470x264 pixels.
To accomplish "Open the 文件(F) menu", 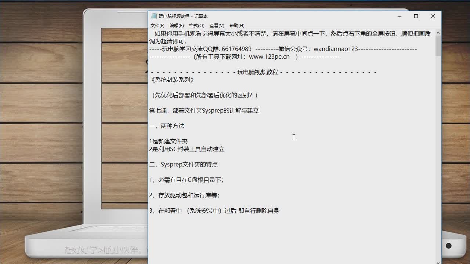I will [158, 26].
